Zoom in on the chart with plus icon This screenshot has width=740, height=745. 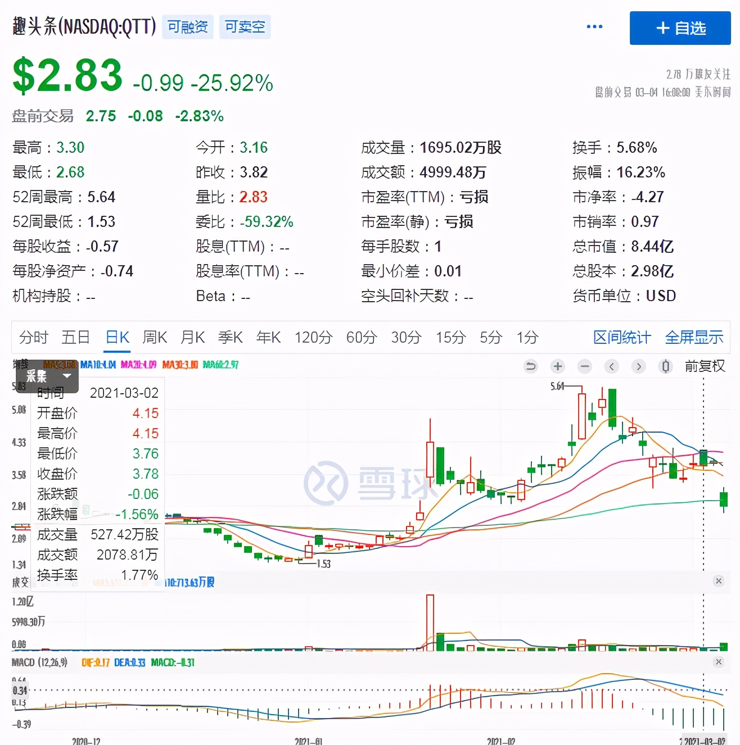[x=557, y=366]
